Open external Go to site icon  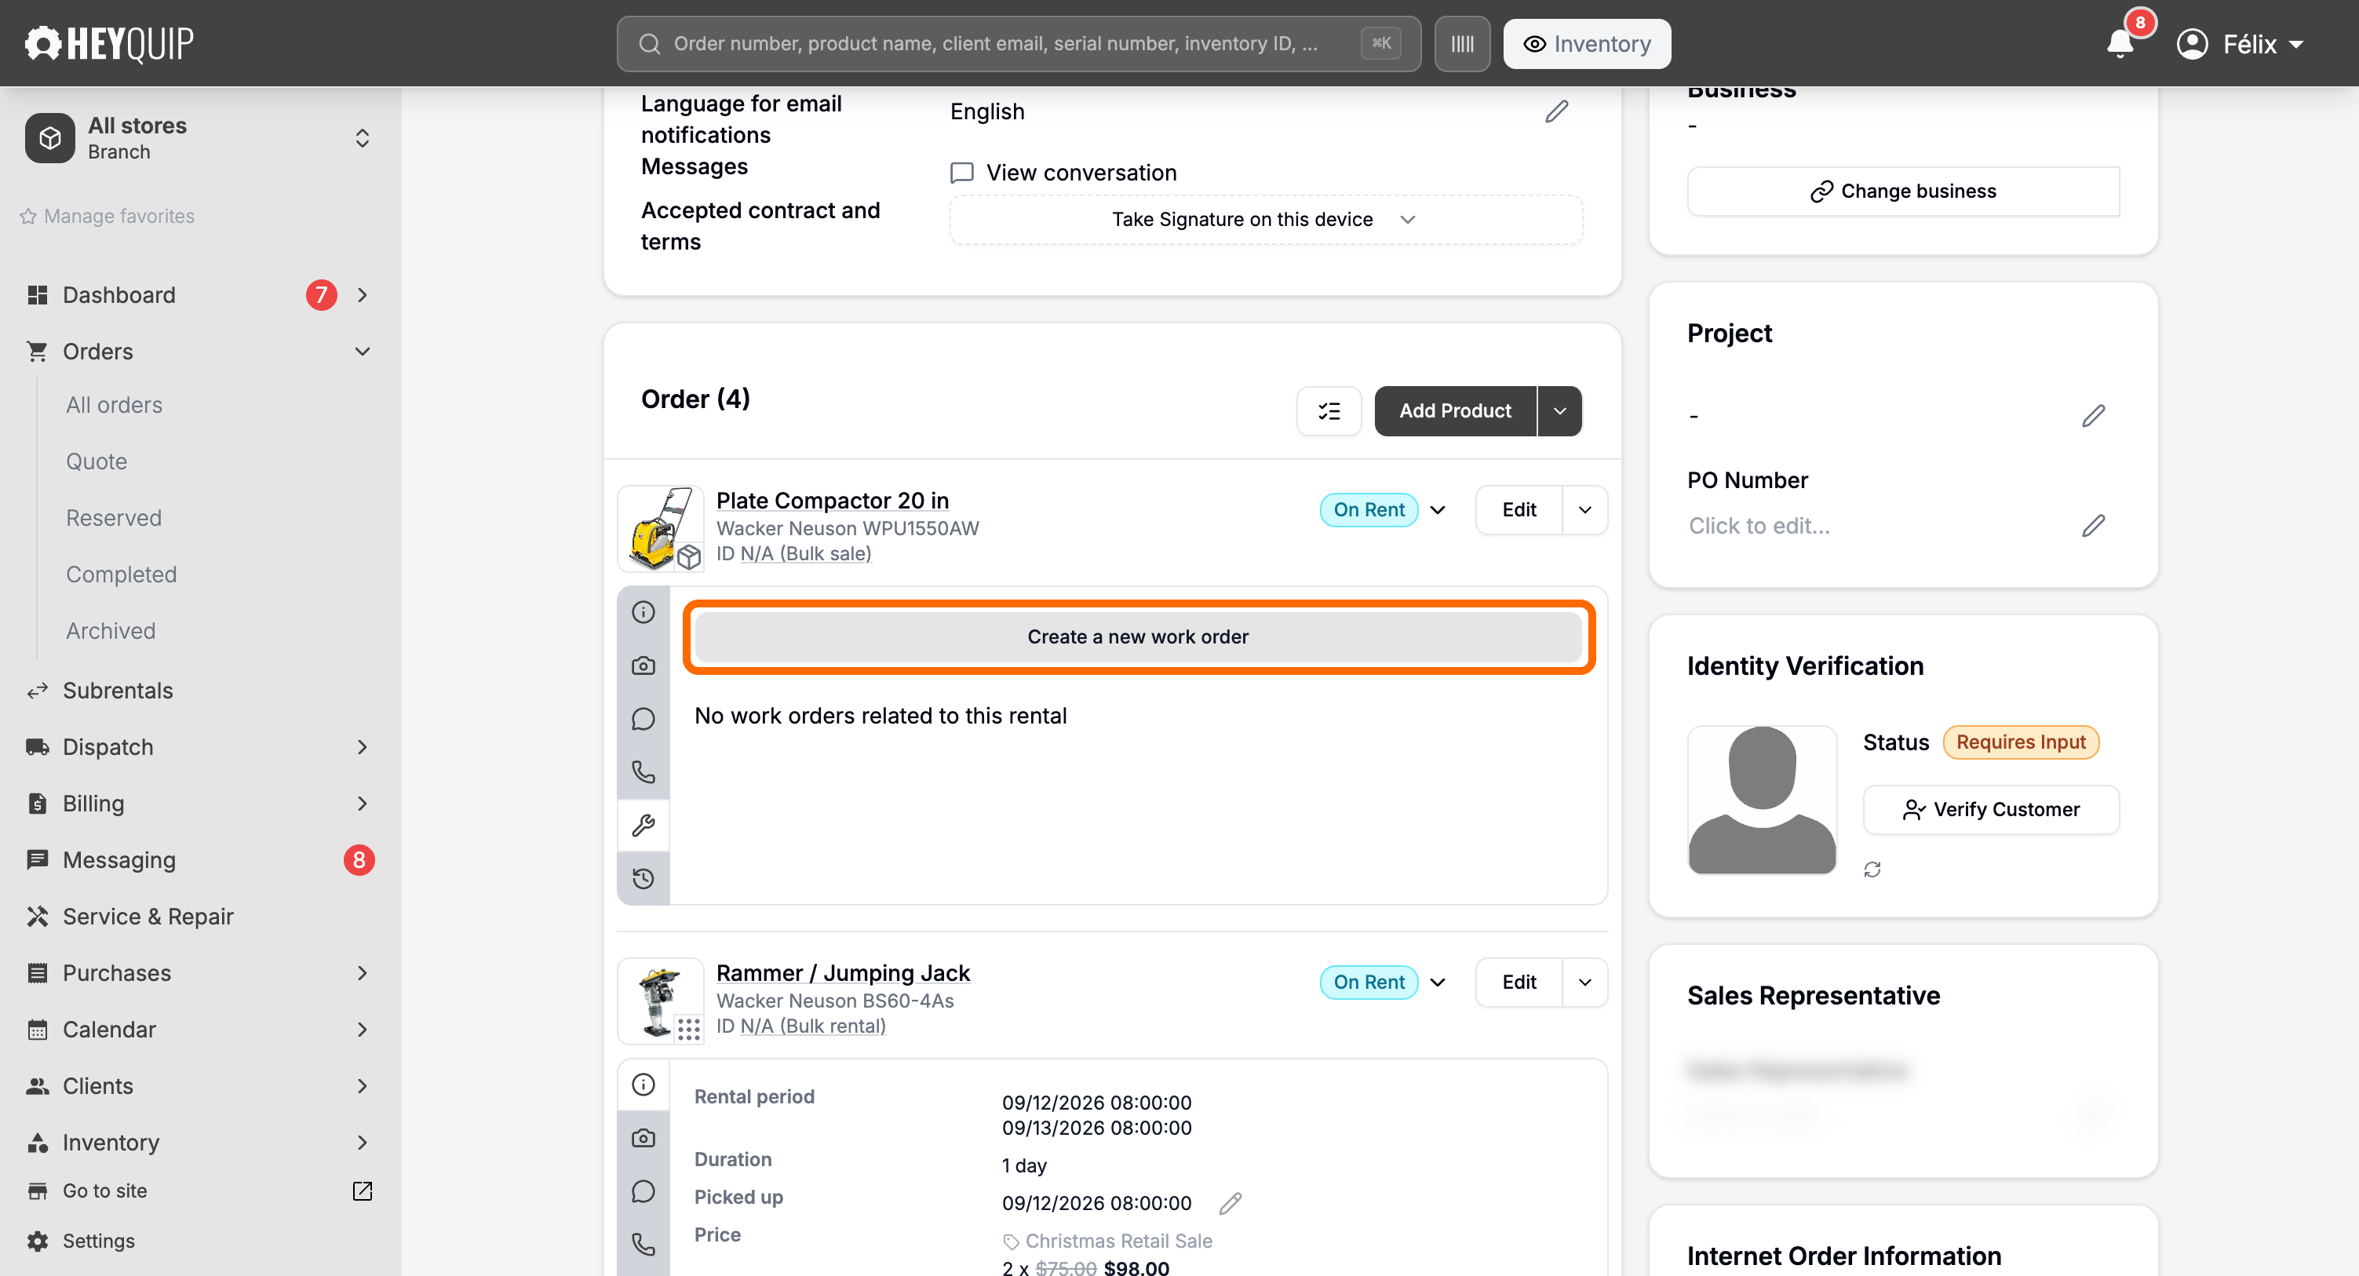(362, 1190)
